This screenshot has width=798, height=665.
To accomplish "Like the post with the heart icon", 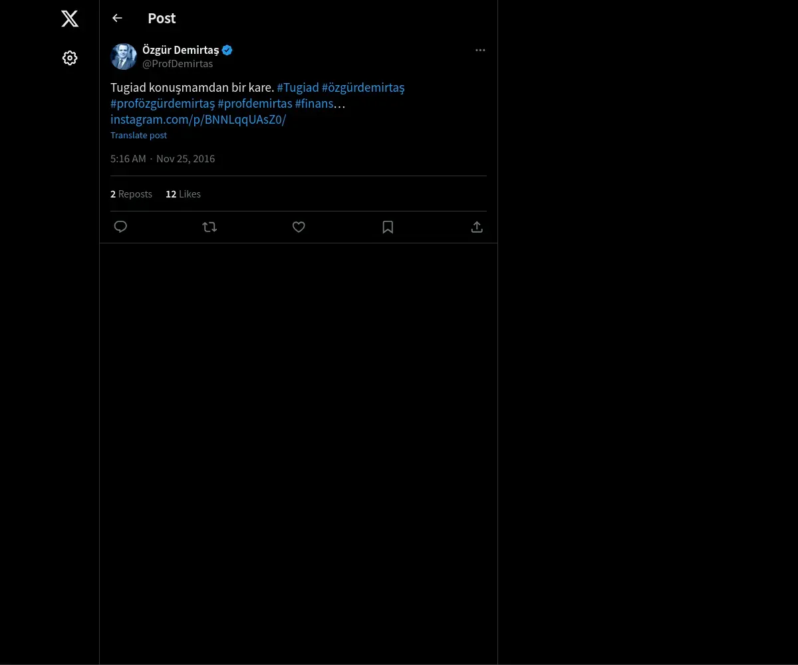I will pyautogui.click(x=299, y=227).
